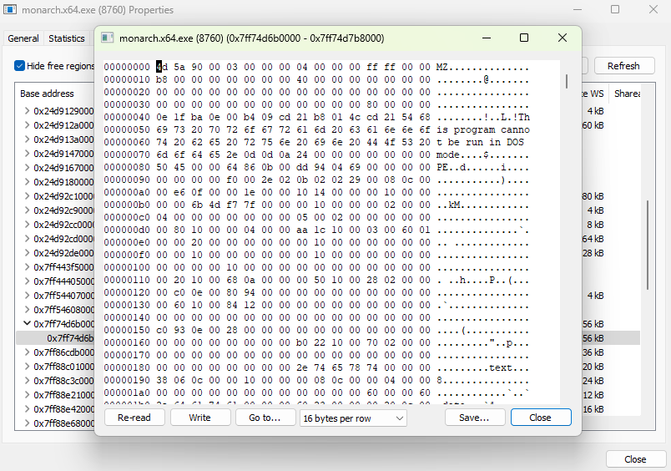Expand the 0x7ff88c3c000 memory region node
Screen dimensions: 671x471
[27, 380]
